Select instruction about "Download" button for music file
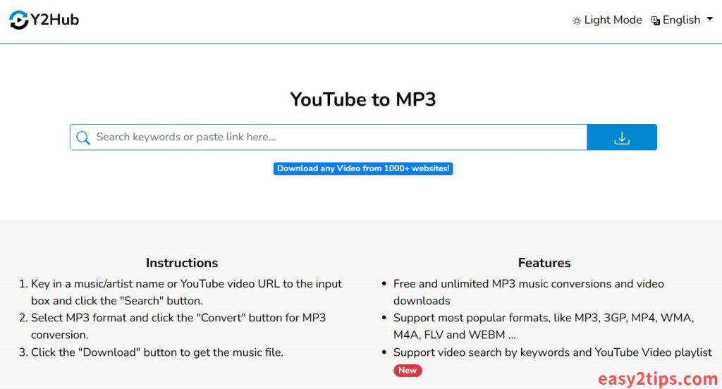722x389 pixels. click(157, 352)
